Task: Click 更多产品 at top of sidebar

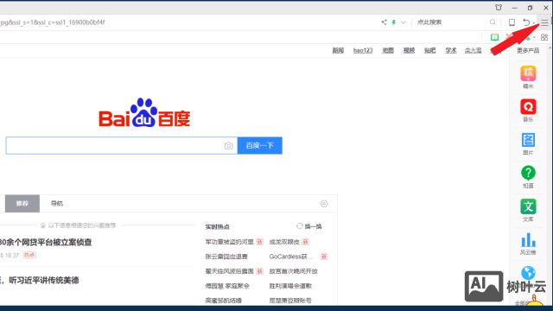Action: pyautogui.click(x=528, y=50)
